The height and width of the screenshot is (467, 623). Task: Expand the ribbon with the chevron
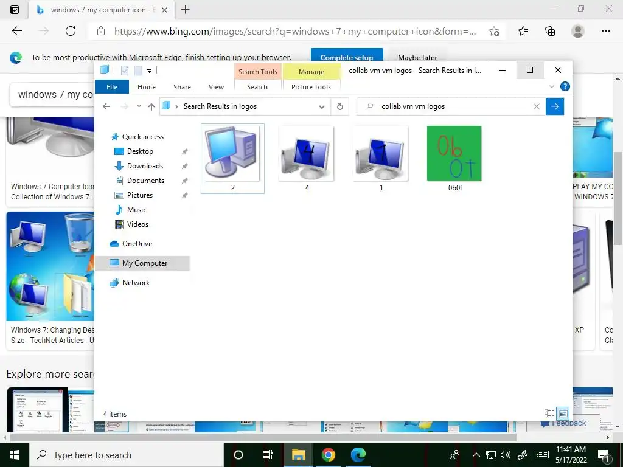(x=551, y=86)
